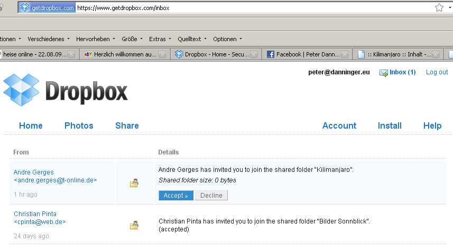Open the Quelltext toolbar dropdown

(x=192, y=39)
